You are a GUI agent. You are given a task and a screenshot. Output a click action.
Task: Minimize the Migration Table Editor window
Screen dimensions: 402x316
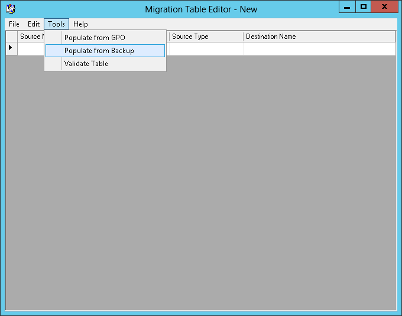(x=348, y=6)
